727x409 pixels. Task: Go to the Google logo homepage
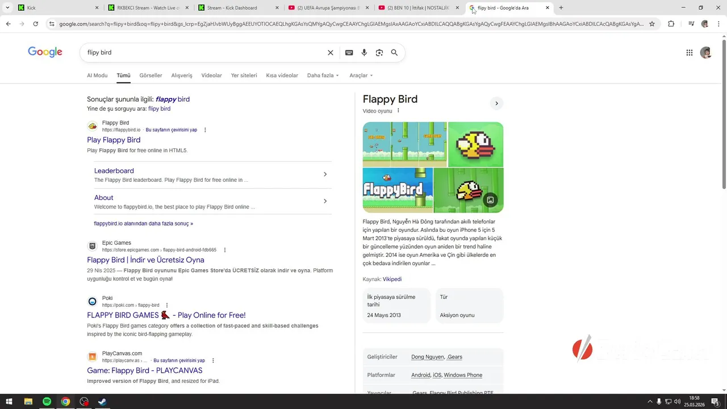point(45,52)
